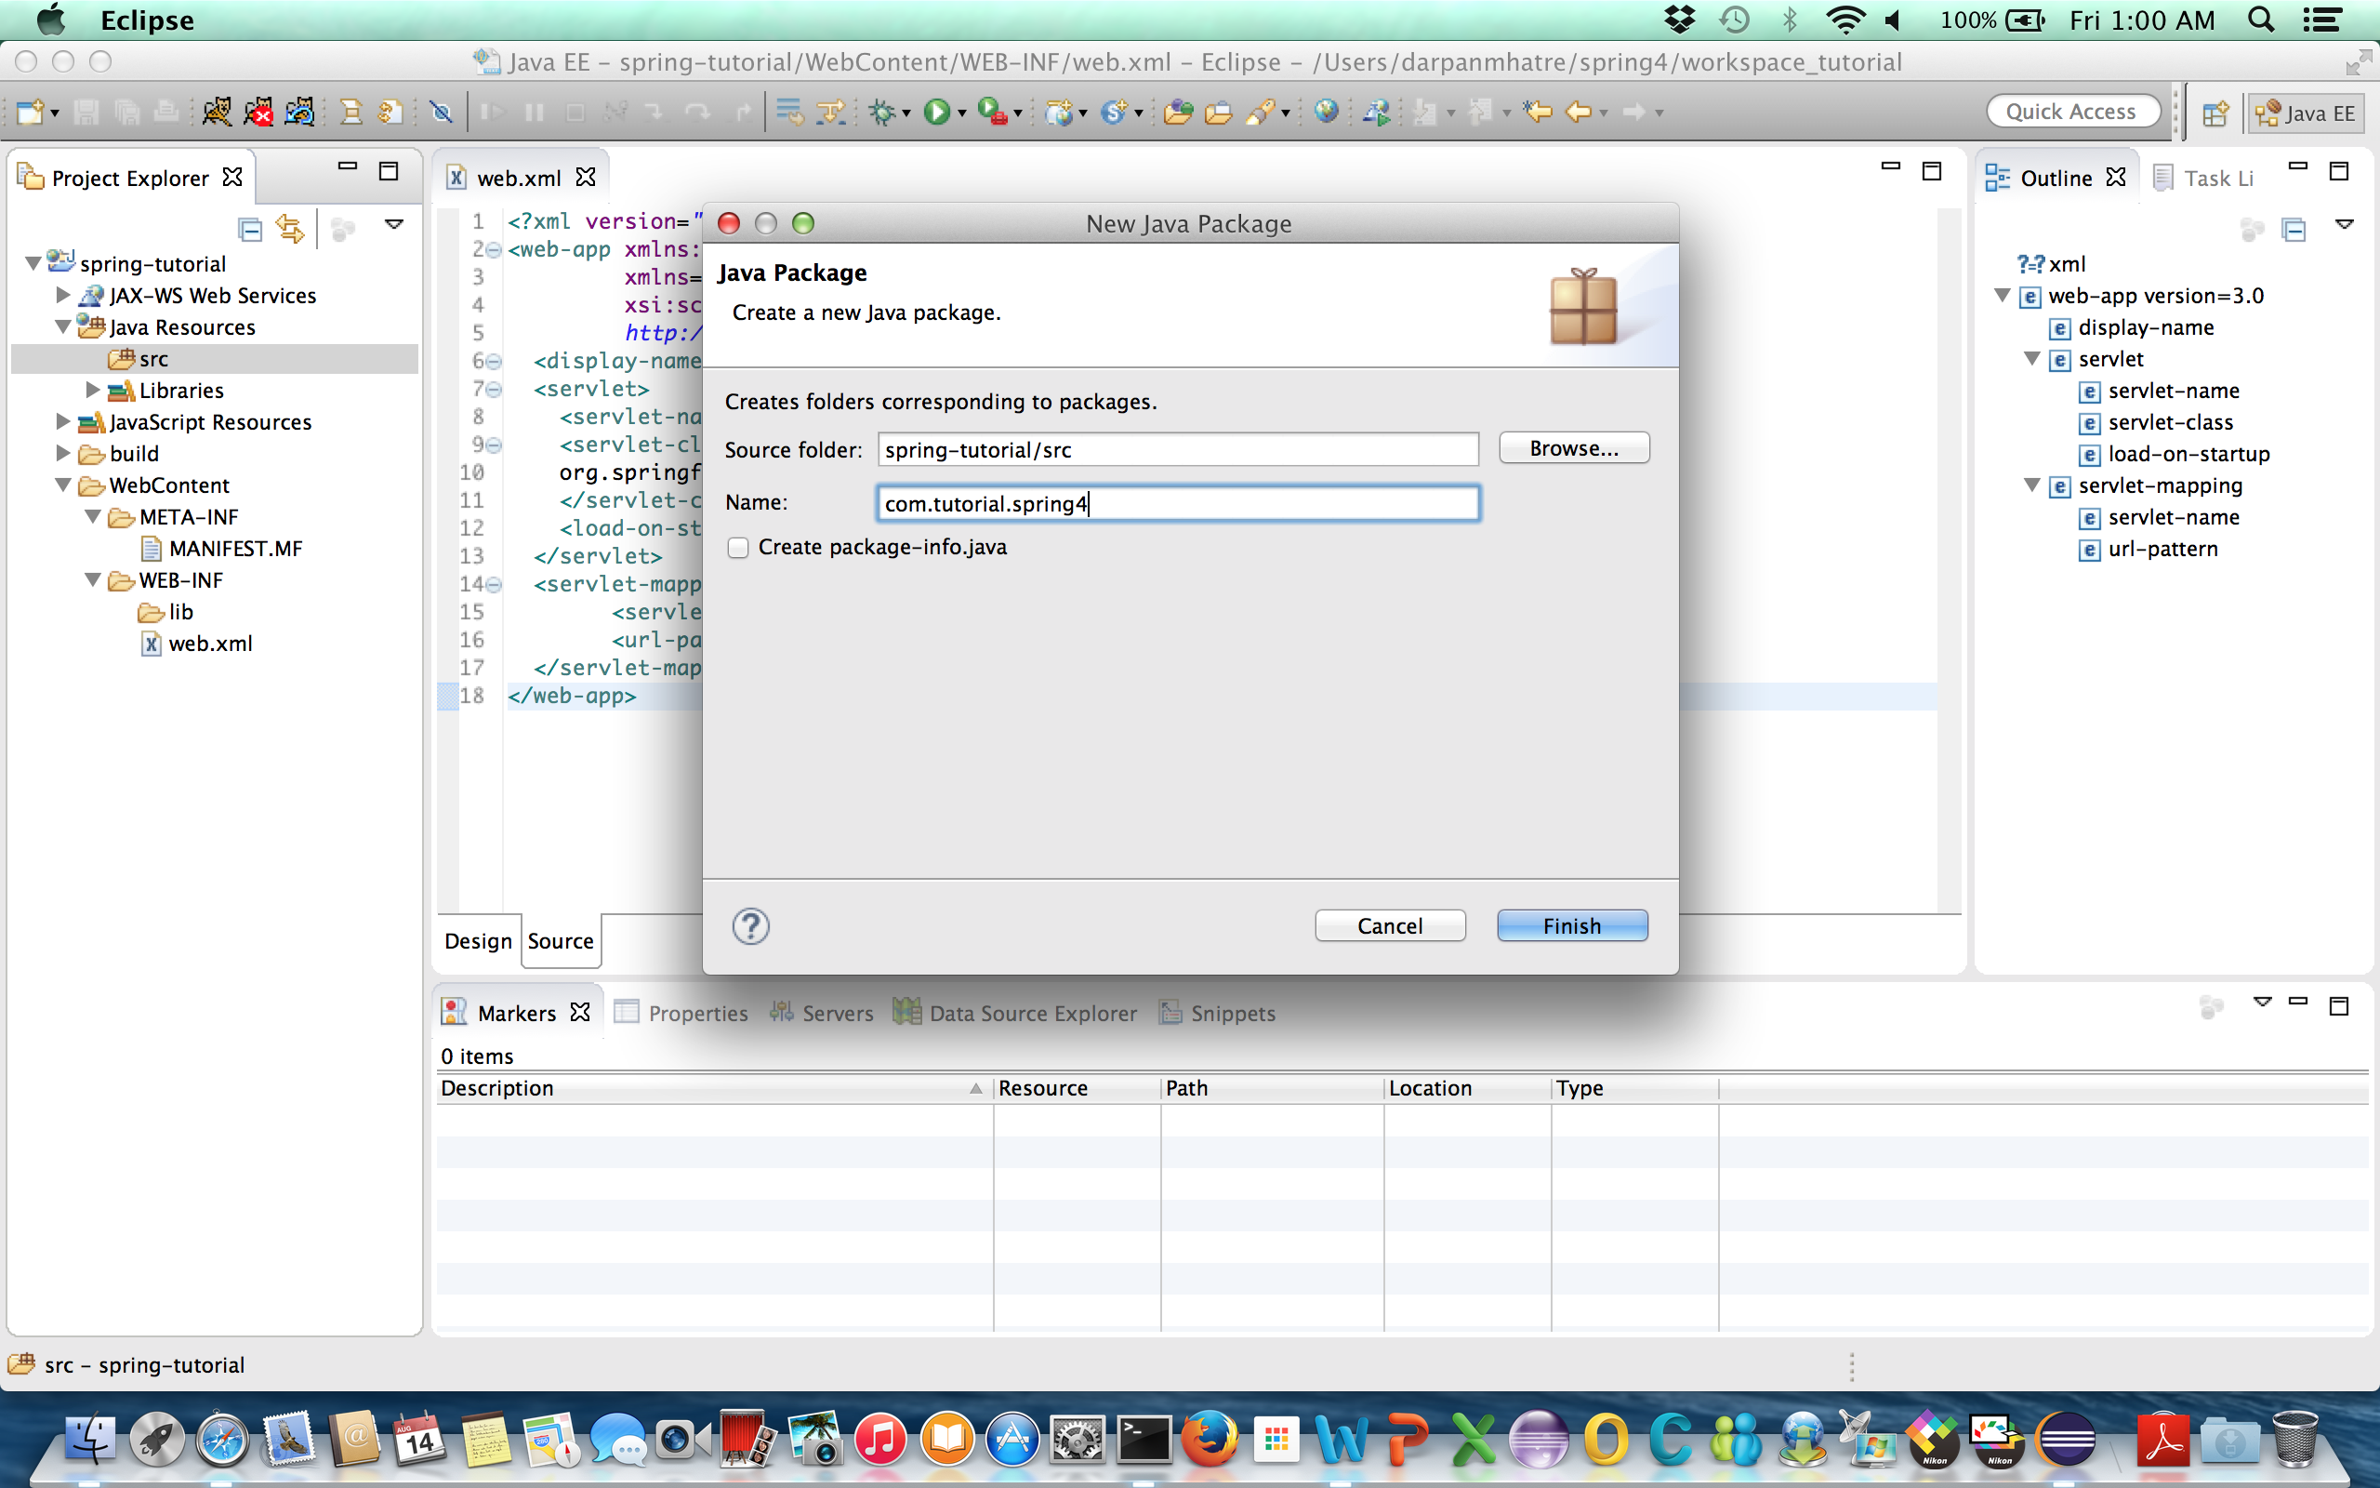Click the Dropbox menu bar icon
The height and width of the screenshot is (1488, 2380).
tap(1679, 20)
